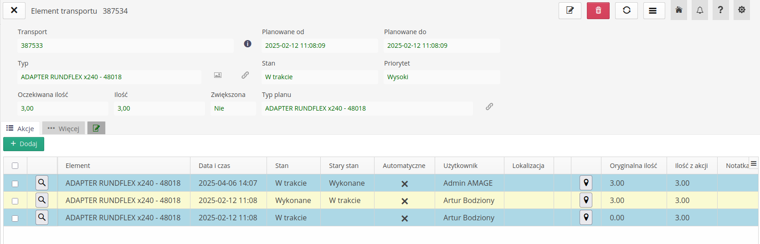Click the edit pencil icon in top toolbar
Image resolution: width=760 pixels, height=244 pixels.
pyautogui.click(x=570, y=10)
